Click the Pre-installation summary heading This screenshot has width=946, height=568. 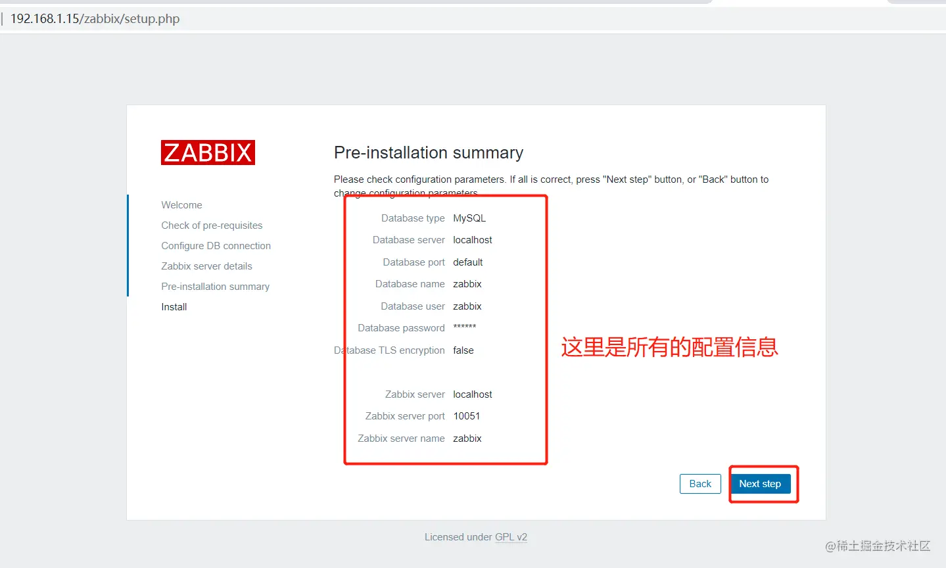pos(429,153)
